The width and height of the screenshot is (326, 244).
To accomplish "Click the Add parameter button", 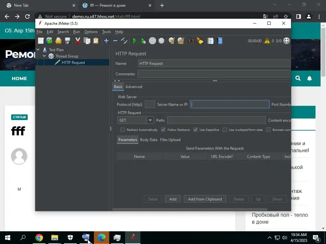I will [x=173, y=199].
